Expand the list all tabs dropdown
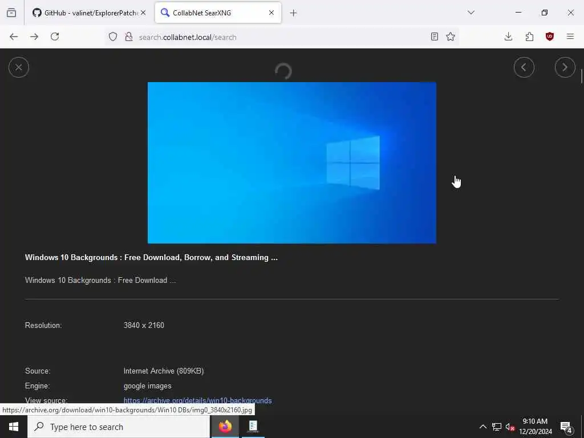This screenshot has height=438, width=584. click(471, 13)
